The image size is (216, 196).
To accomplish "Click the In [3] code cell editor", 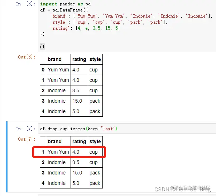I will (127, 26).
